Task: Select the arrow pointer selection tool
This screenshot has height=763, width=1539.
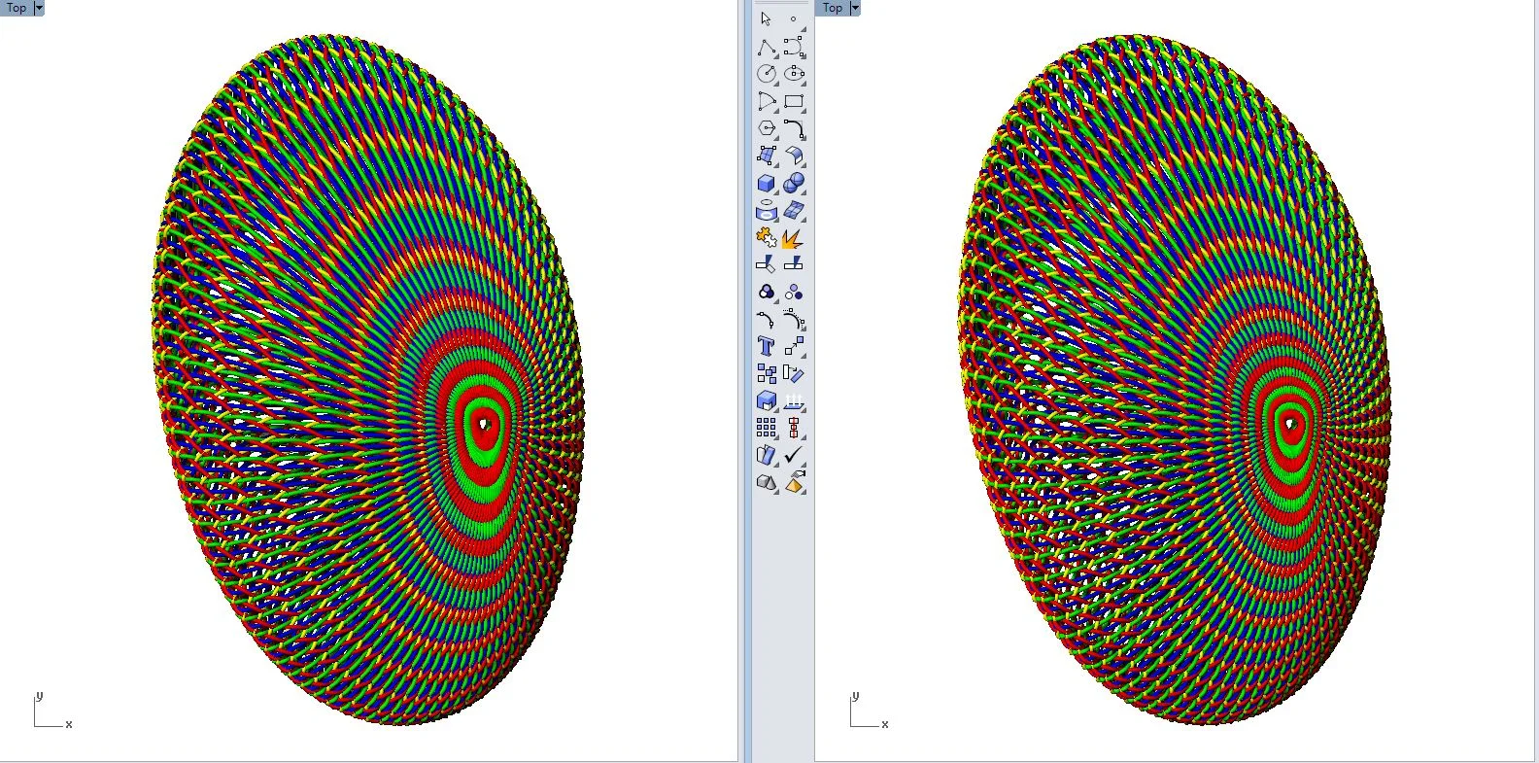Action: point(767,19)
